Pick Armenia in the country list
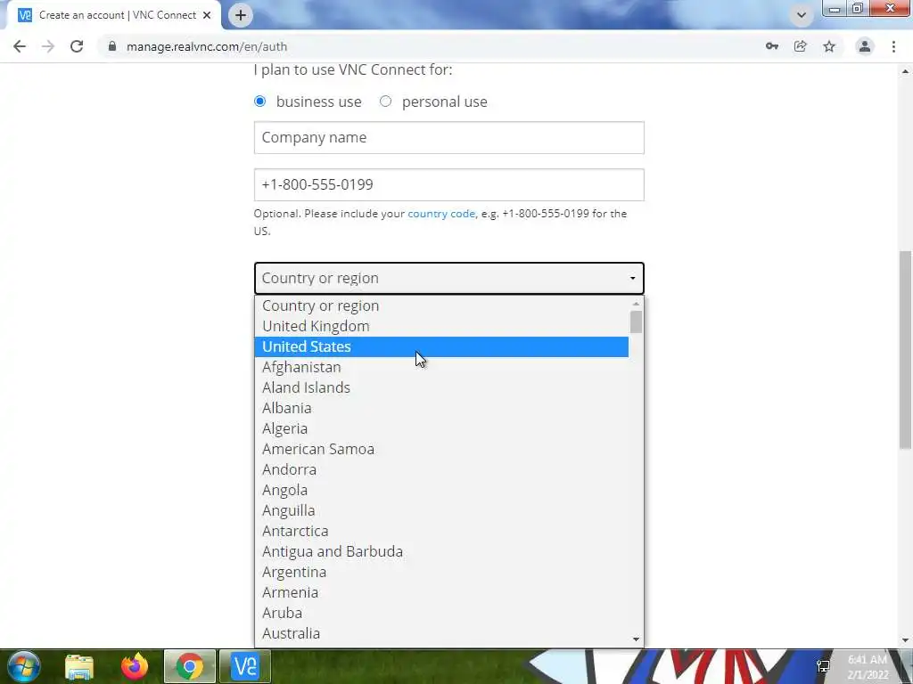 point(441,592)
